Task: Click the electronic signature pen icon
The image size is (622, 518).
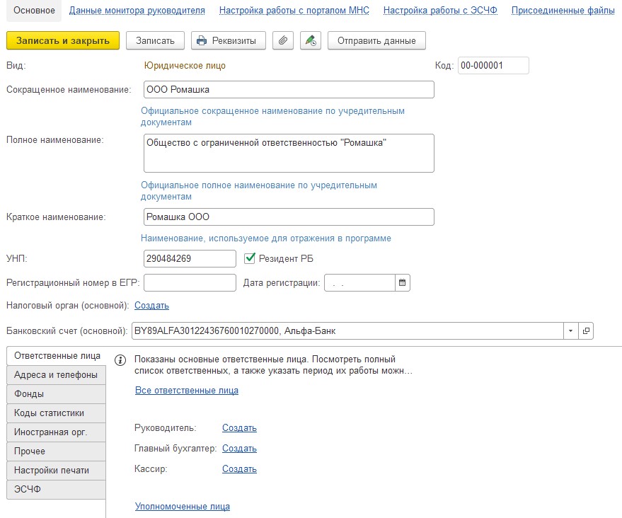Action: coord(310,40)
